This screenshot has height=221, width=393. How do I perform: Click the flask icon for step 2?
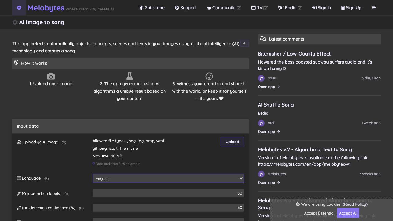(x=130, y=76)
